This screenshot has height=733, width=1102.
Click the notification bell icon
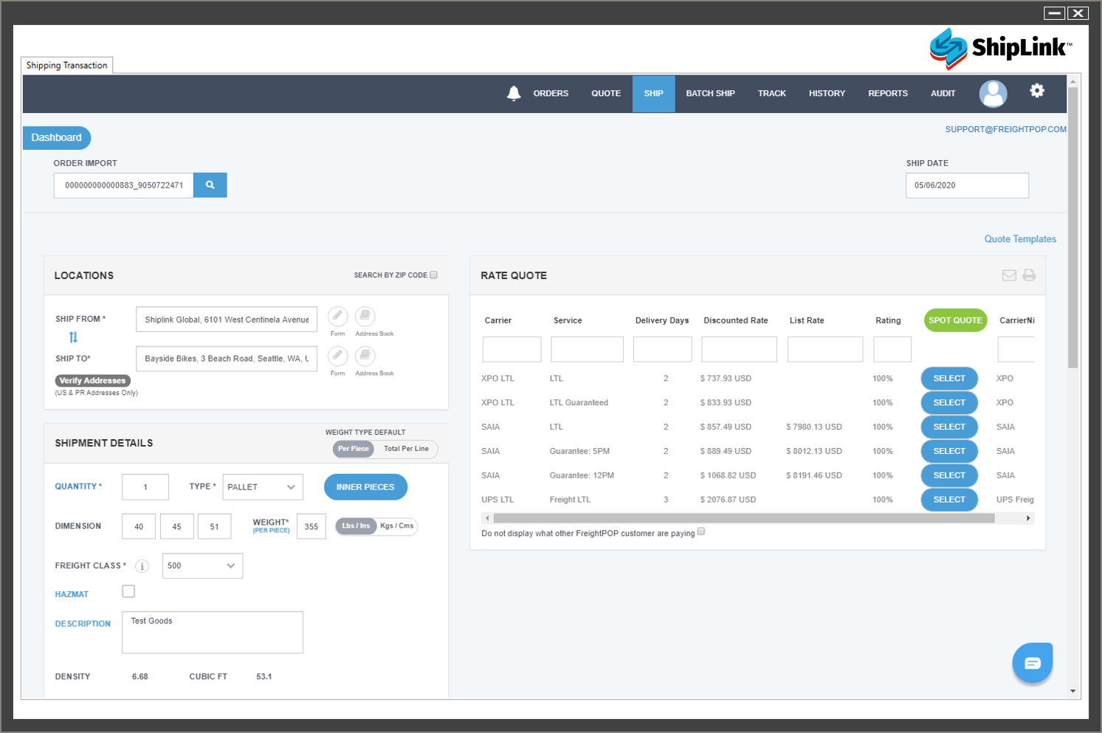(514, 93)
